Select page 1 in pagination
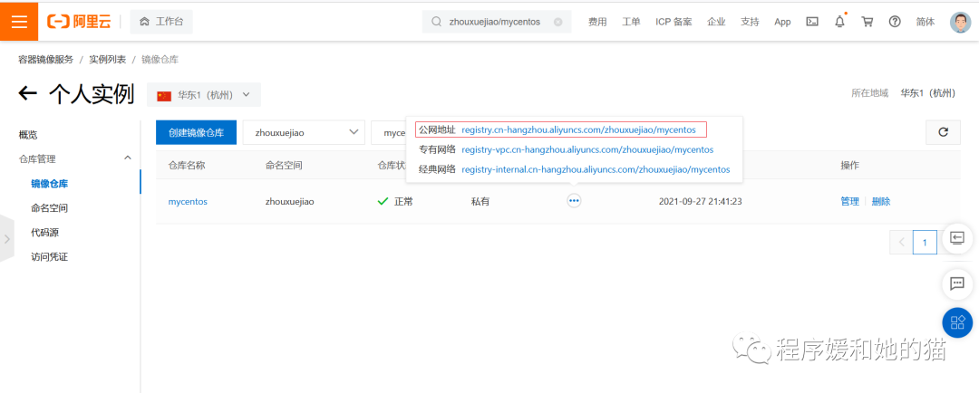 tap(925, 242)
